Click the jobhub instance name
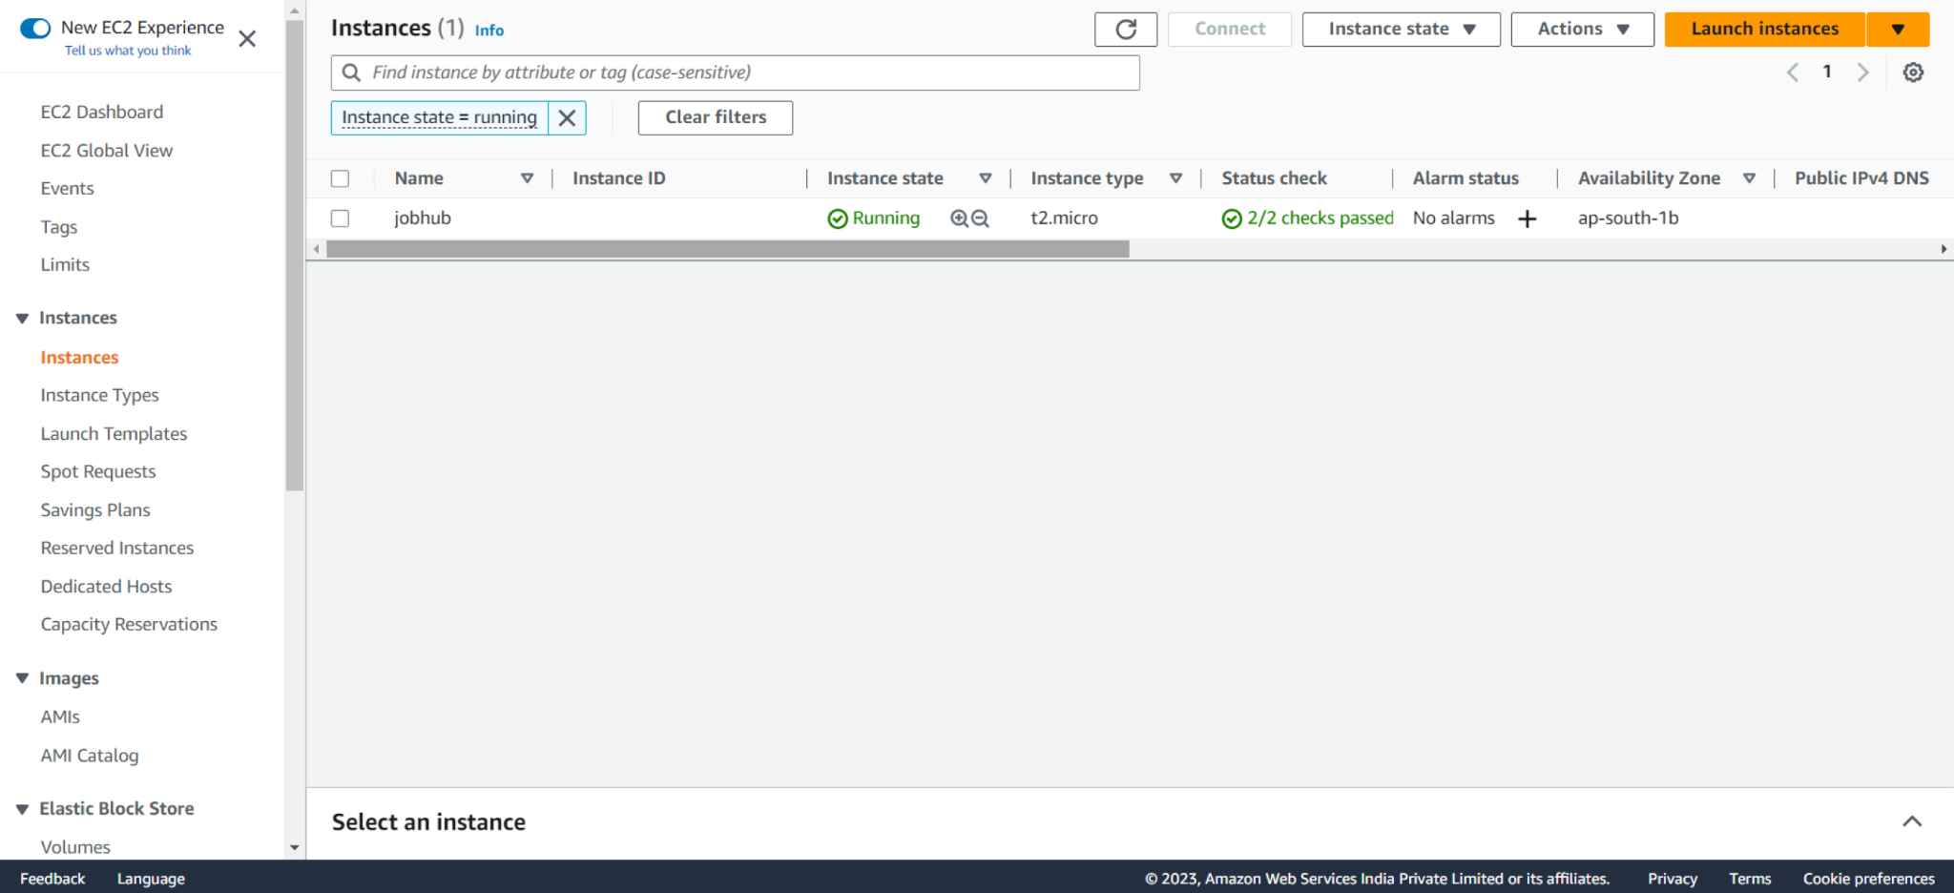The width and height of the screenshot is (1954, 893). tap(423, 218)
